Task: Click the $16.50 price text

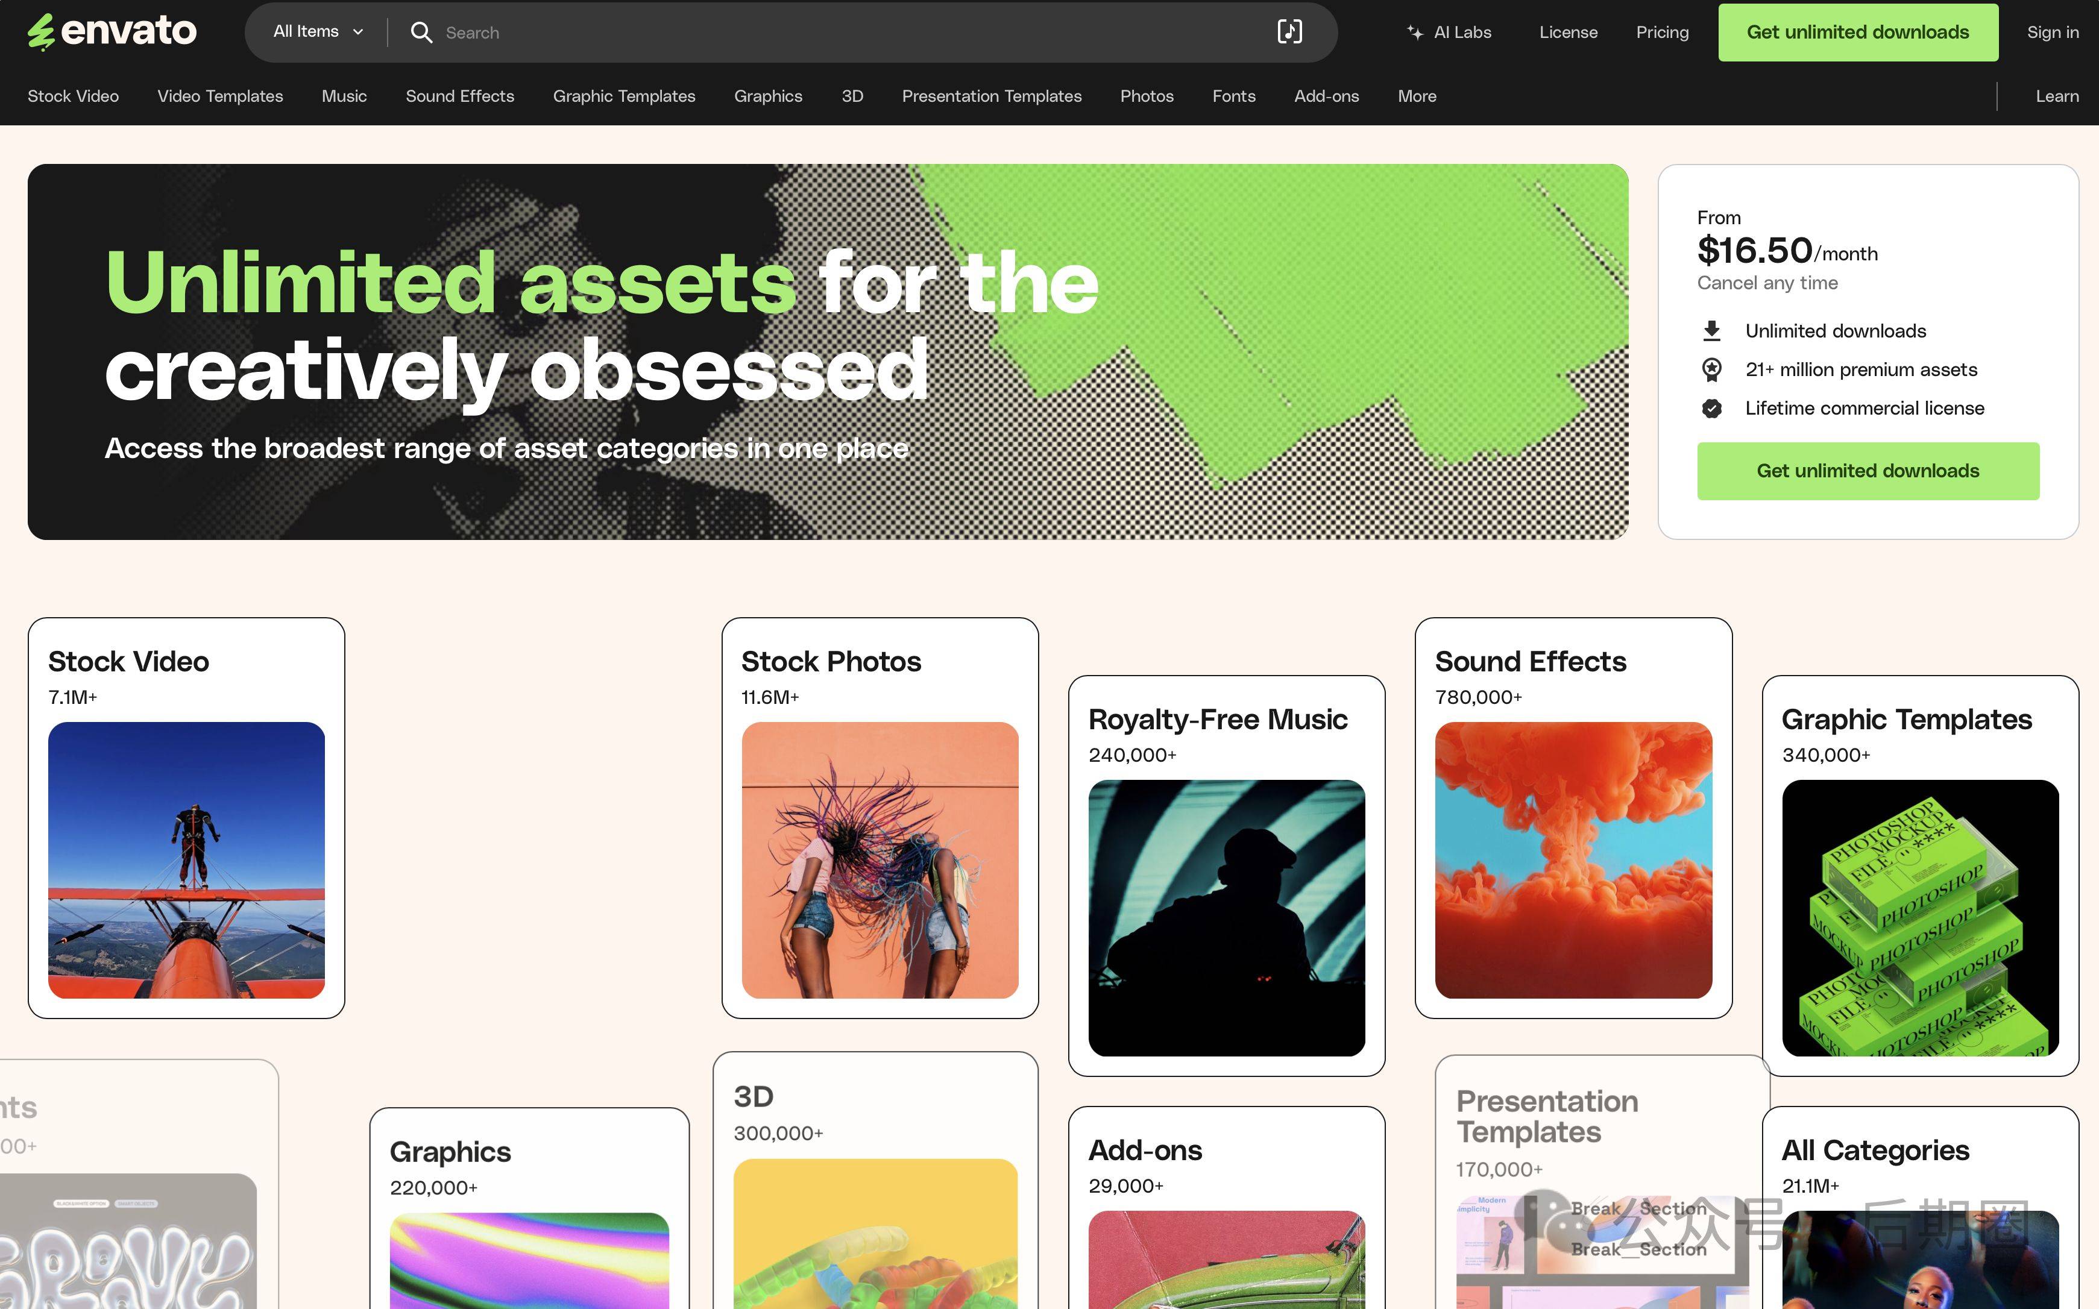Action: point(1754,250)
